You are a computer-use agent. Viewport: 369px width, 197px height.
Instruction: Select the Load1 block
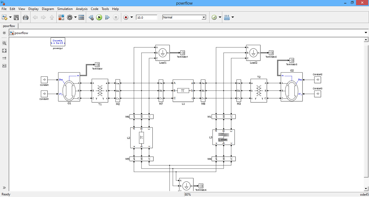(x=163, y=53)
